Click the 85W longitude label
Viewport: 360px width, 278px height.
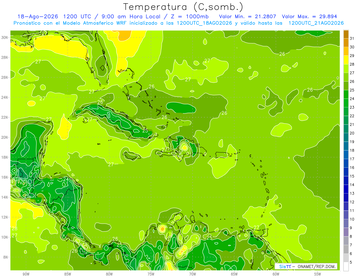coord(67,274)
